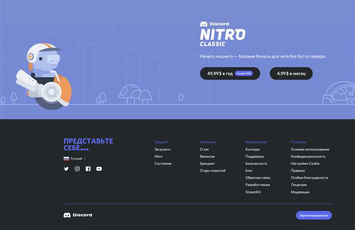The width and height of the screenshot is (355, 230).
Task: Open the Настройки Cookie link
Action: pyautogui.click(x=305, y=163)
